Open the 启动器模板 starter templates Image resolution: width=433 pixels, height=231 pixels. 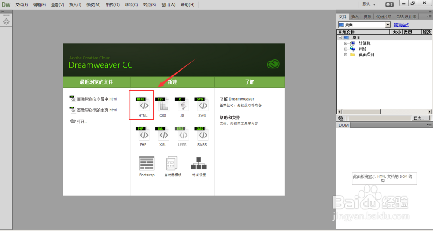173,166
